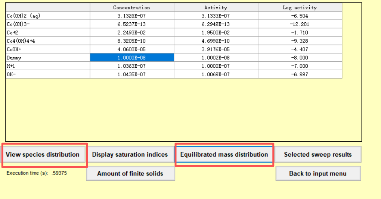Select Co+2 activity value 1.9500E-02
This screenshot has height=199, width=381.
[216, 33]
